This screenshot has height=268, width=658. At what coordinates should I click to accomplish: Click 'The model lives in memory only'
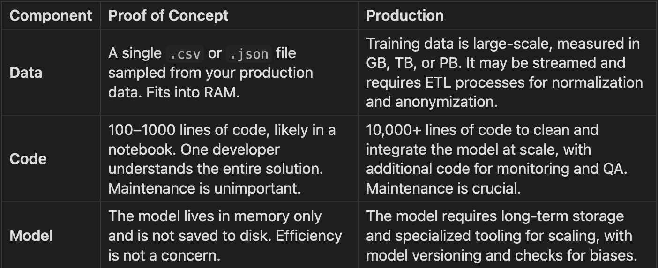(x=215, y=216)
